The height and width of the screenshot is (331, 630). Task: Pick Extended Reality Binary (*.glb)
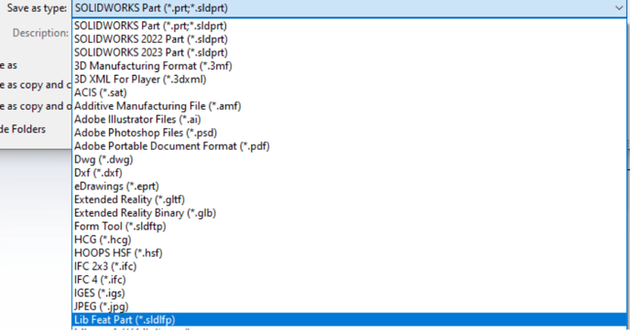click(x=349, y=213)
